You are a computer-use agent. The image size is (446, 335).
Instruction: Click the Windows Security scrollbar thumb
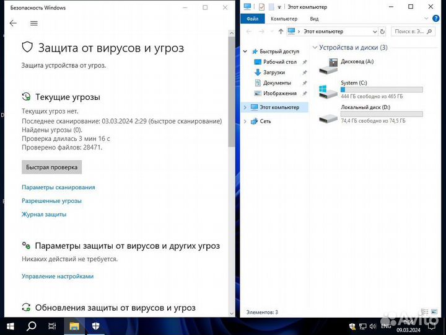232,91
